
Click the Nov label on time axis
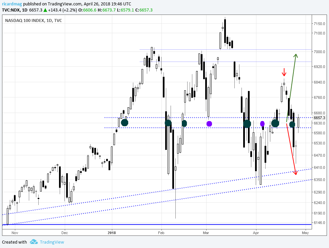click(15, 233)
